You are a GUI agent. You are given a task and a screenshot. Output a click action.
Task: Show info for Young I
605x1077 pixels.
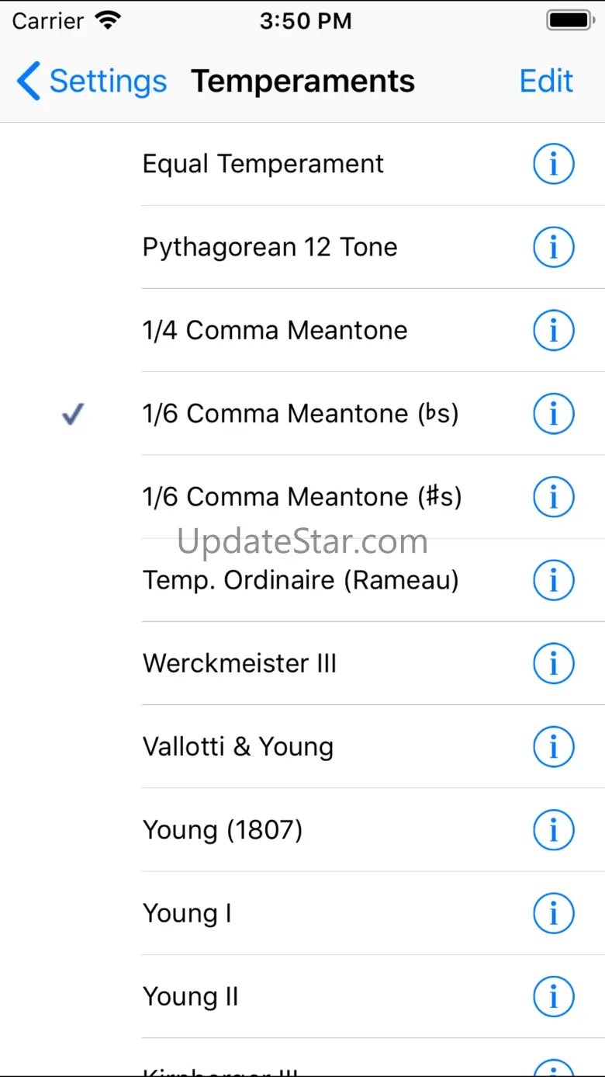point(553,913)
